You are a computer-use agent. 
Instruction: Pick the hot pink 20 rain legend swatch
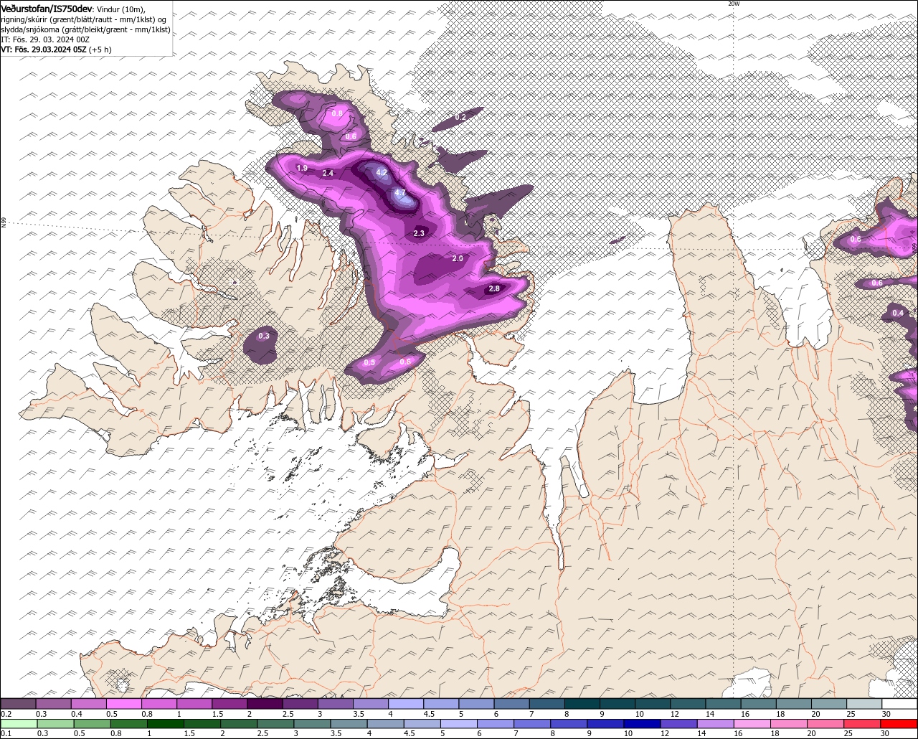pos(826,723)
